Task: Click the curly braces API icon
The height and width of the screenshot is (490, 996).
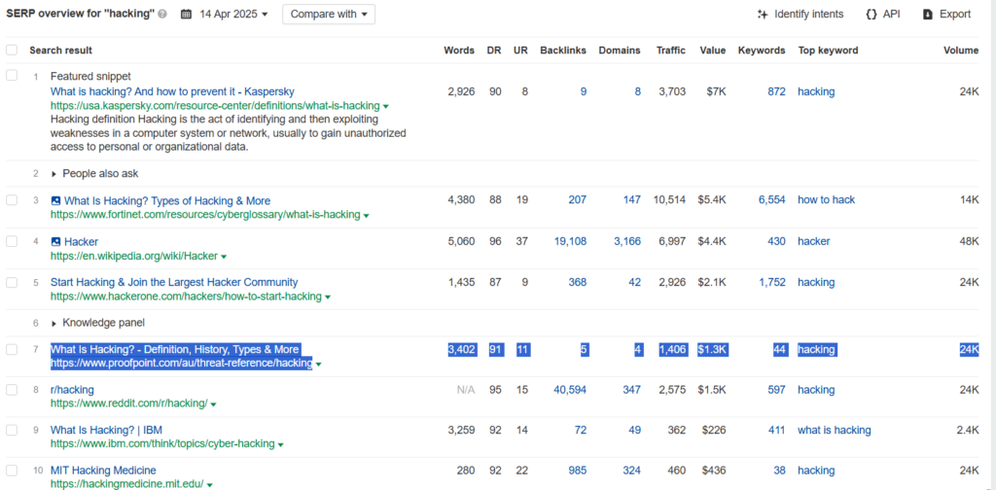Action: 871,14
